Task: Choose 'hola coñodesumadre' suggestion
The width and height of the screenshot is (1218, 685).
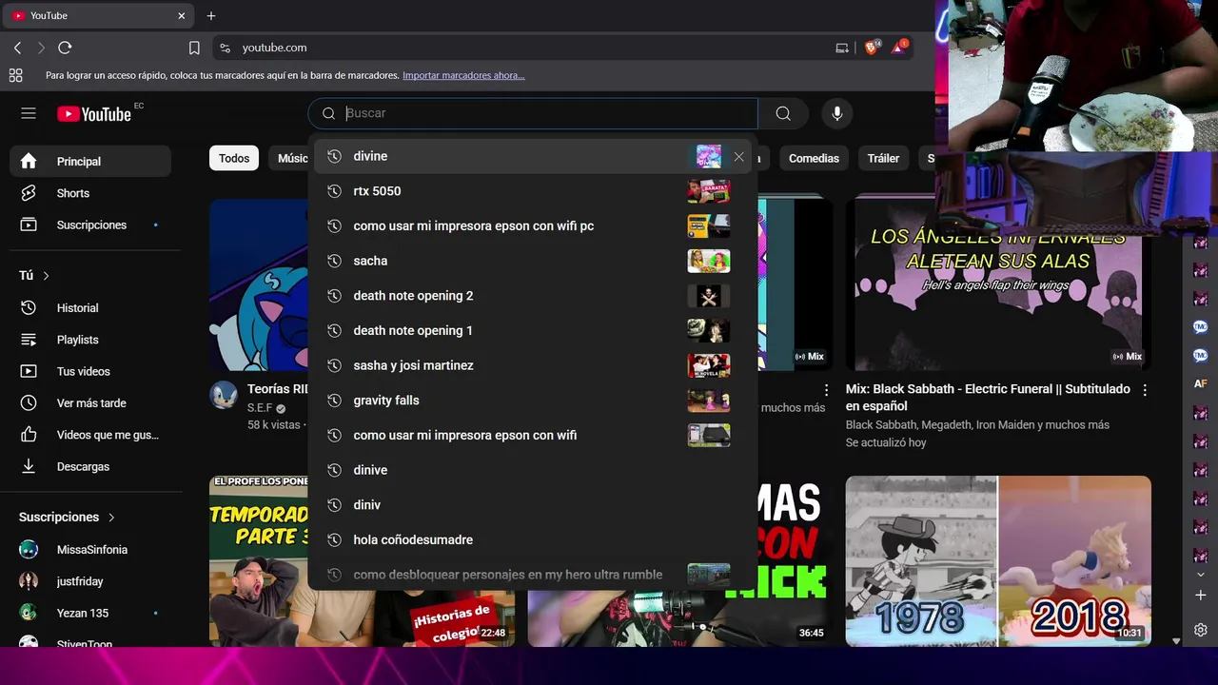Action: pos(532,540)
